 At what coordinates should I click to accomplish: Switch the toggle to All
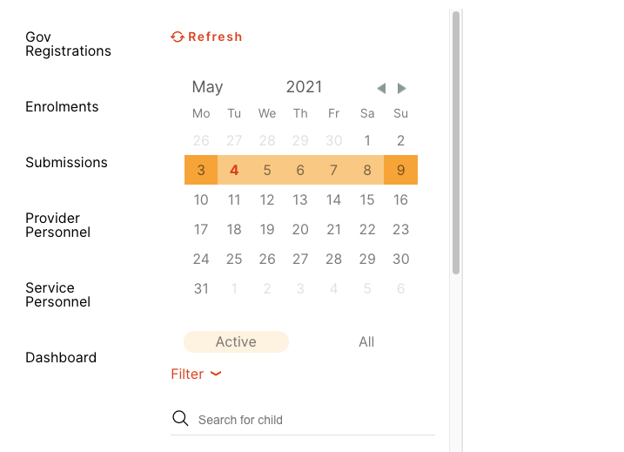click(366, 341)
